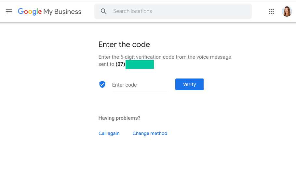296x169 pixels.
Task: Open the hamburger main menu
Action: click(9, 11)
